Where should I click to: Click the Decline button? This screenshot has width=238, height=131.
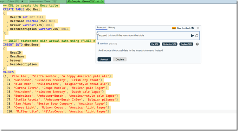(120, 60)
